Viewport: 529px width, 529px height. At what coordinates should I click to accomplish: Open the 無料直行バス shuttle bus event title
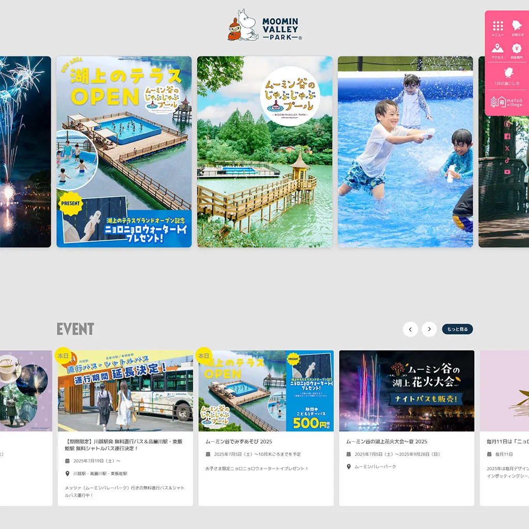click(x=125, y=445)
